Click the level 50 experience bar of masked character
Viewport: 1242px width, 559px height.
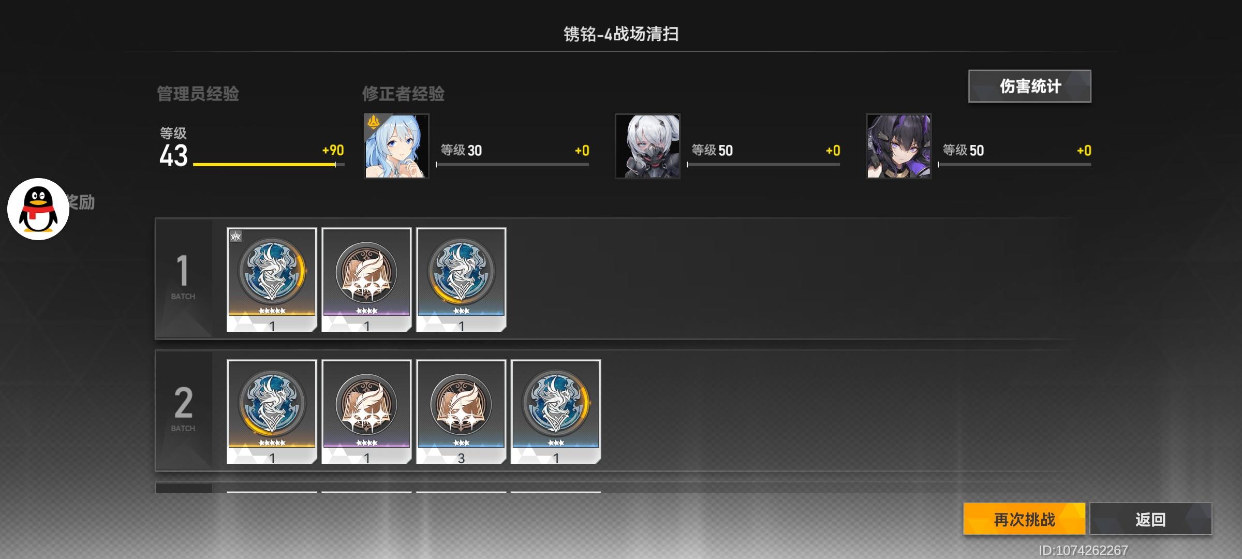[763, 165]
